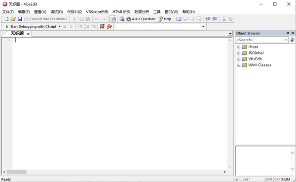
Task: Click the editor horizontal scrollbar thumb
Action: pos(17,172)
